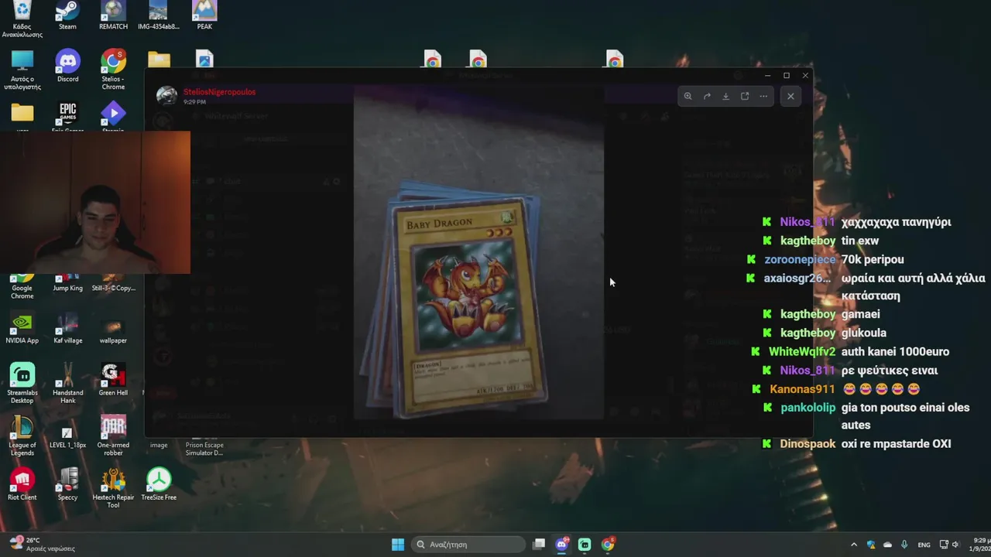Click chat username Dinospaok
Image resolution: width=991 pixels, height=557 pixels.
click(x=808, y=444)
